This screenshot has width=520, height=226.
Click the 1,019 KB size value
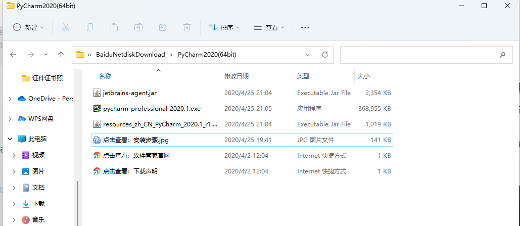(x=378, y=124)
